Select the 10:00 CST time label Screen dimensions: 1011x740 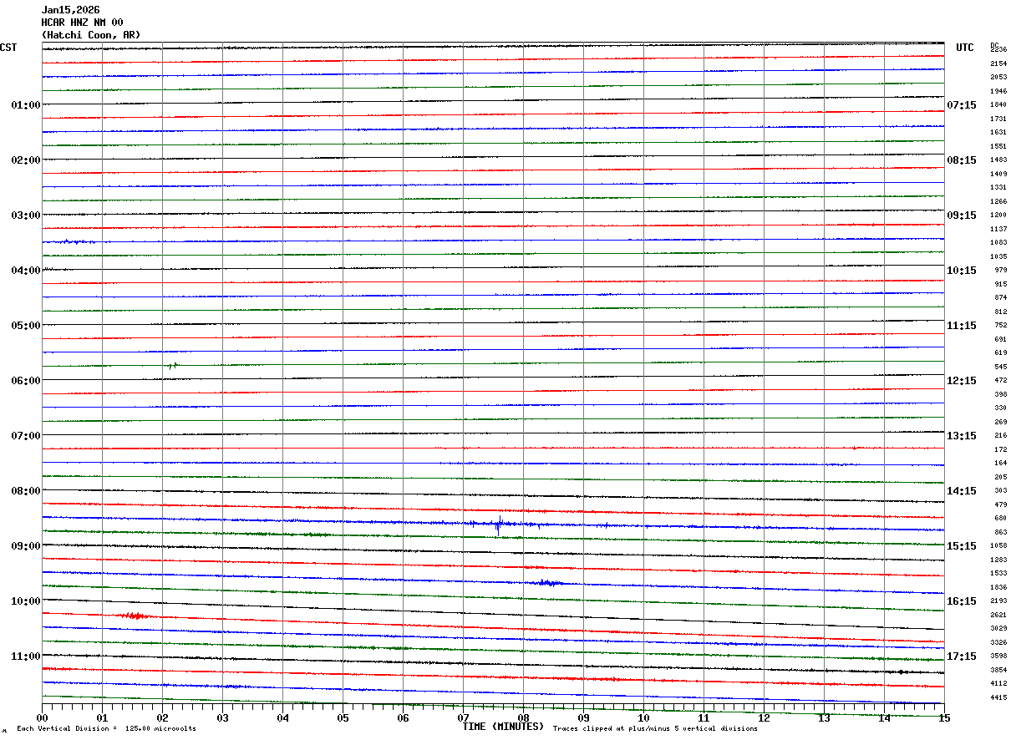click(26, 601)
